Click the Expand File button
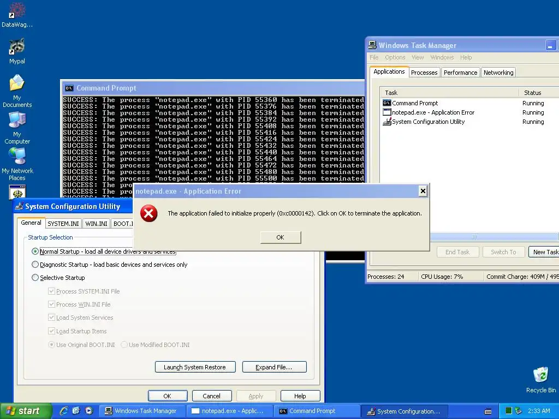The image size is (559, 419). point(274,367)
